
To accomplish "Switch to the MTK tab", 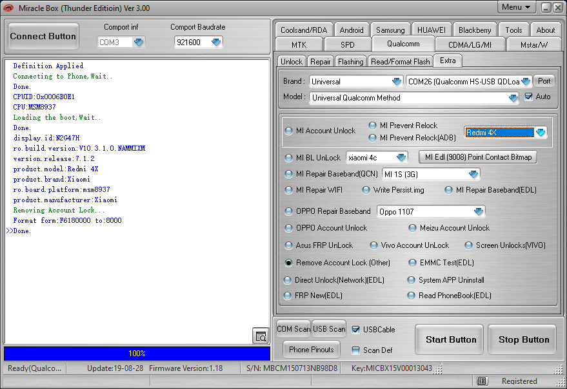I will pyautogui.click(x=299, y=45).
